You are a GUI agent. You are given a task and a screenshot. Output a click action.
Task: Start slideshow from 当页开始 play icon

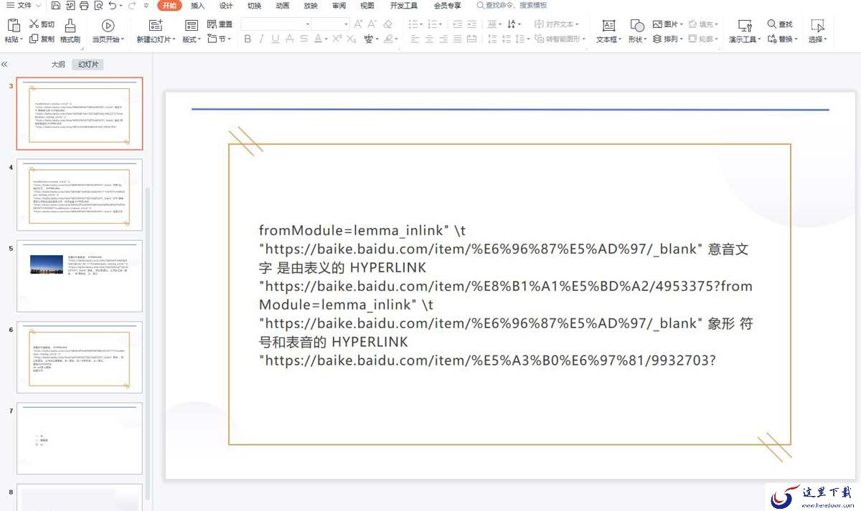pyautogui.click(x=108, y=26)
